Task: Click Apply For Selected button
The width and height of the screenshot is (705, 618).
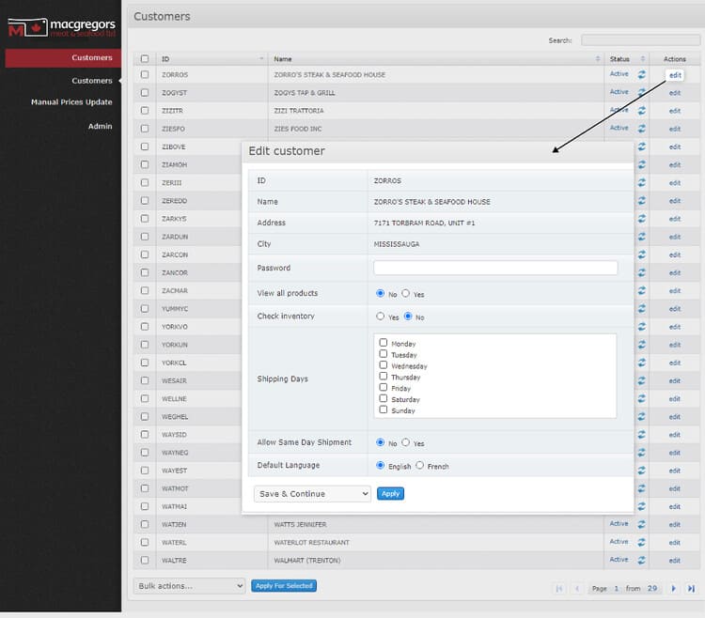Action: [284, 586]
